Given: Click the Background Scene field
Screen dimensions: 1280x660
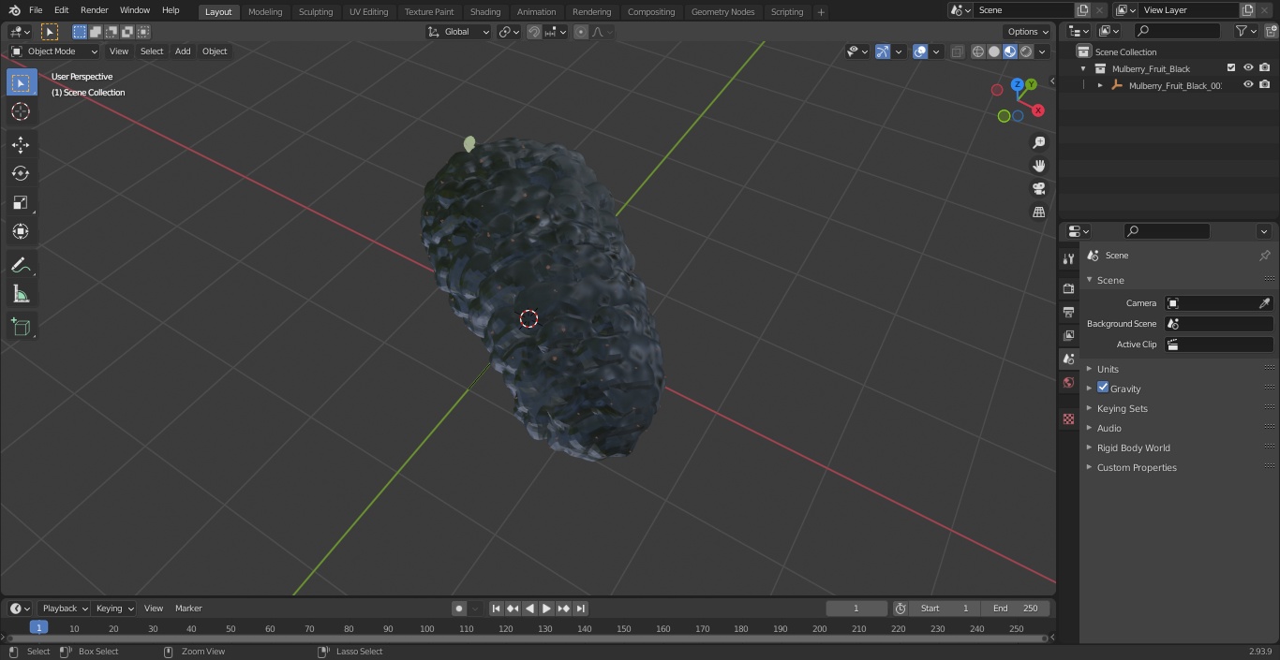Looking at the screenshot, I should [x=1218, y=324].
